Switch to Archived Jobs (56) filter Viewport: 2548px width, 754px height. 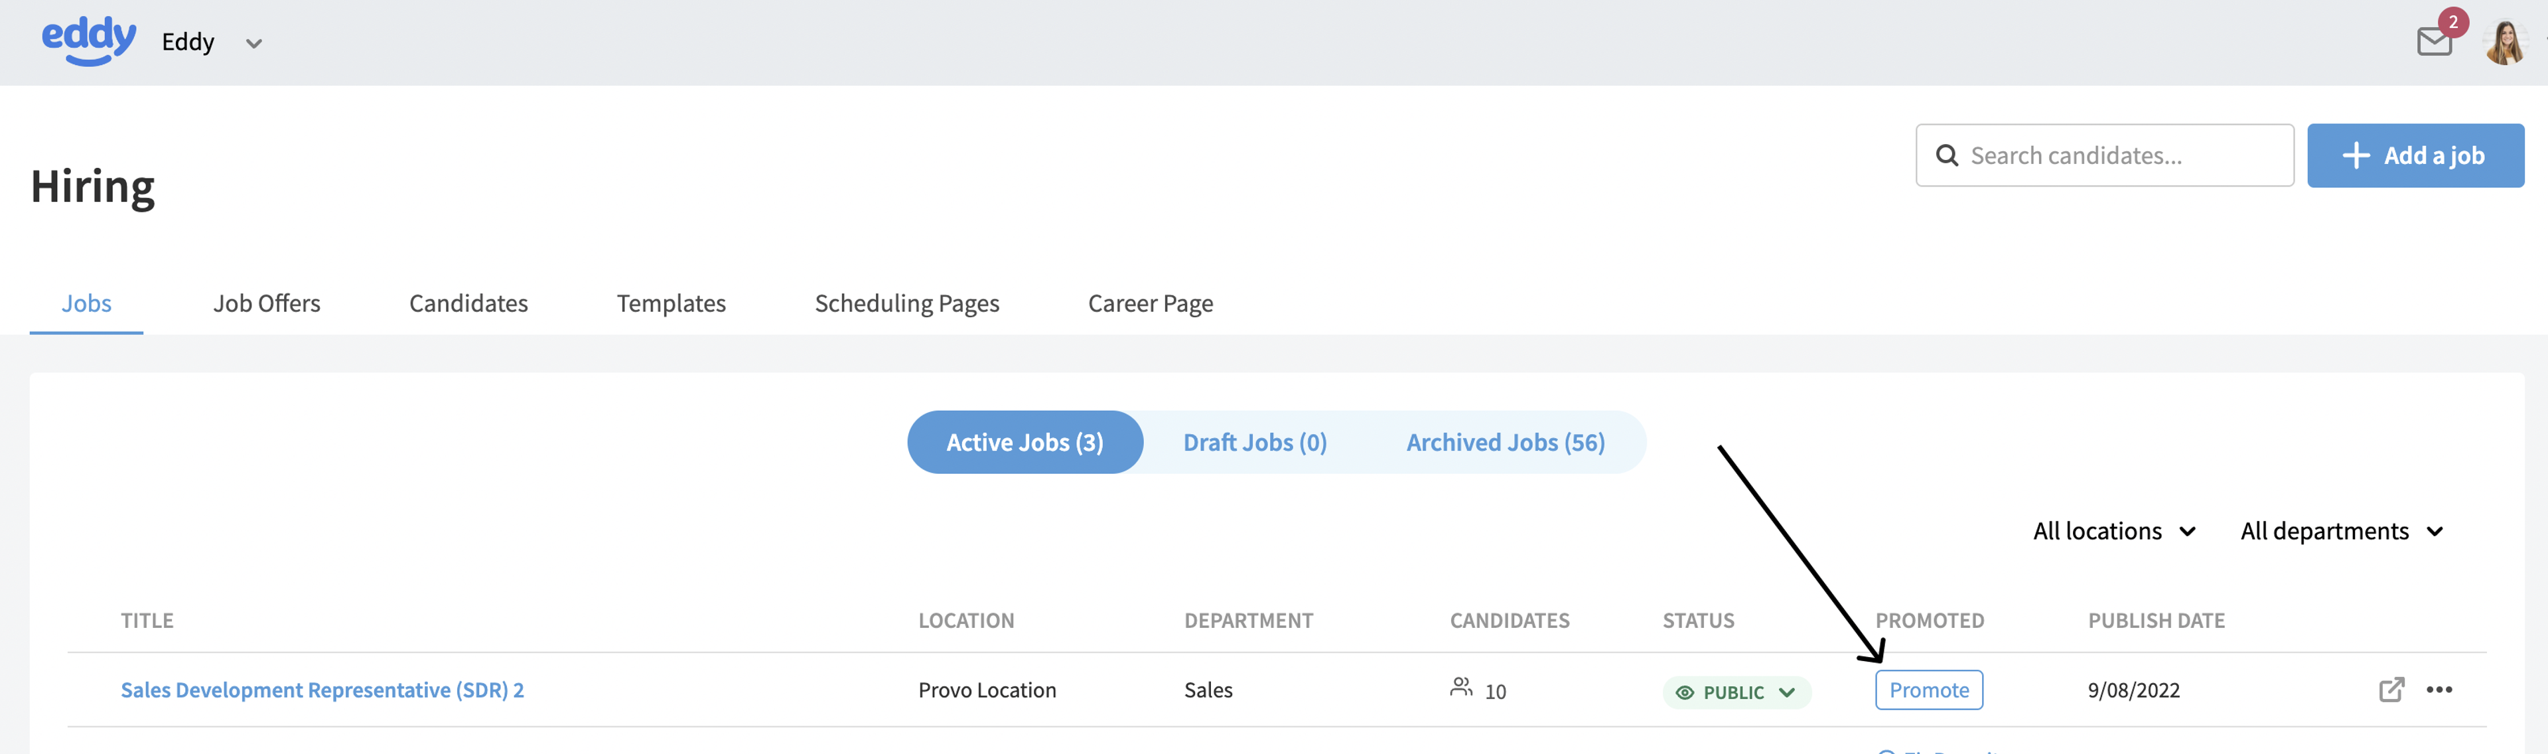click(1506, 442)
